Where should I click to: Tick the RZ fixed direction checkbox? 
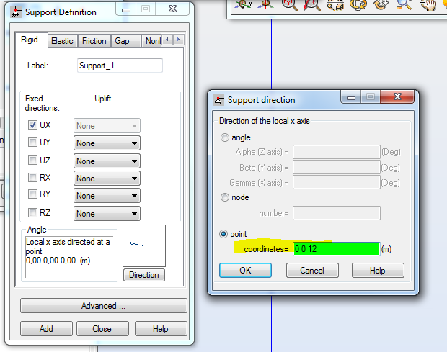(x=32, y=212)
